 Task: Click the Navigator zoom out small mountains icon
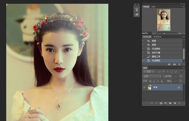point(153,33)
